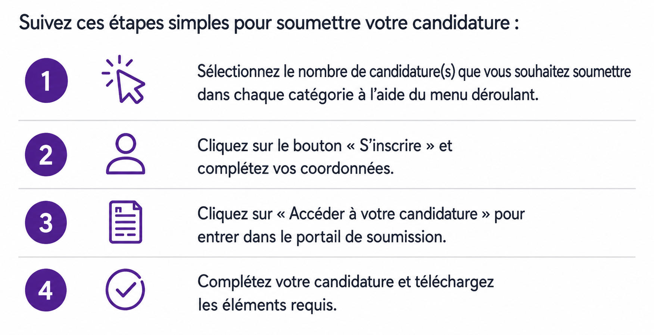Image resolution: width=654 pixels, height=335 pixels.
Task: Click the text 'complétez vos coordonnées'
Action: tap(296, 169)
